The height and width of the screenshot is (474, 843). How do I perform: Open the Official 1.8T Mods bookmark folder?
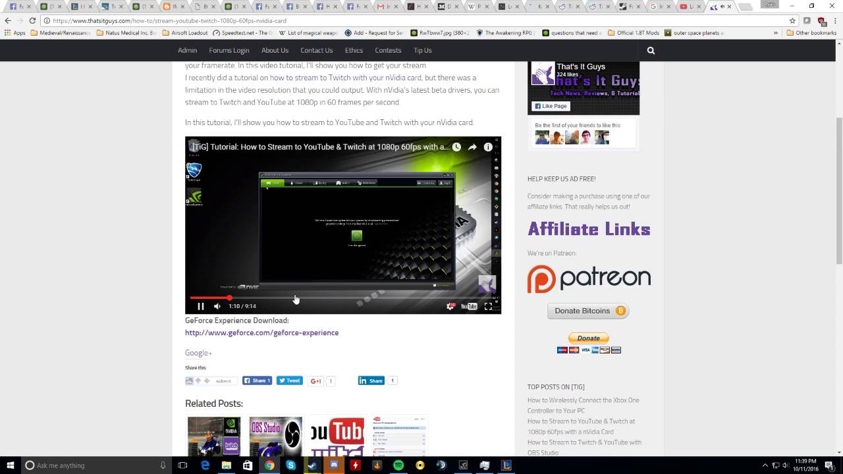[x=634, y=32]
